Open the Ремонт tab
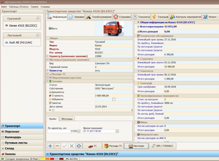Viewport: 219px width, 161px height. pos(211,17)
